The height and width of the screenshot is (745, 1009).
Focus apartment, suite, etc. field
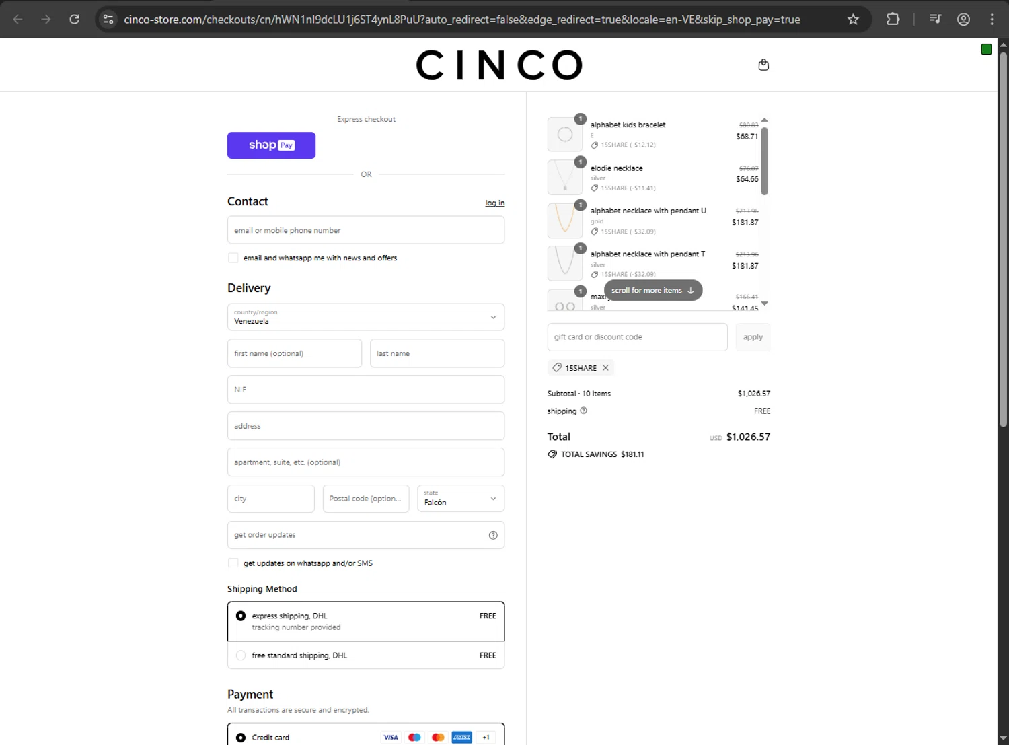(366, 462)
